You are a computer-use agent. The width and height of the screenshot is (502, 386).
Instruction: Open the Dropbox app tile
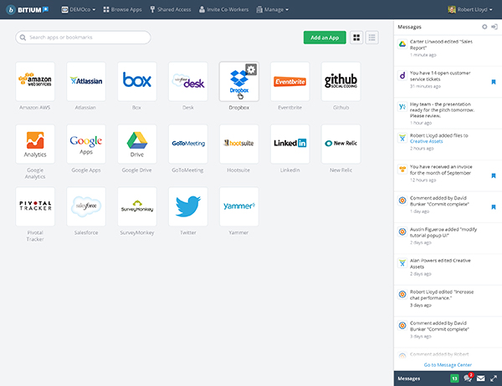pos(238,82)
